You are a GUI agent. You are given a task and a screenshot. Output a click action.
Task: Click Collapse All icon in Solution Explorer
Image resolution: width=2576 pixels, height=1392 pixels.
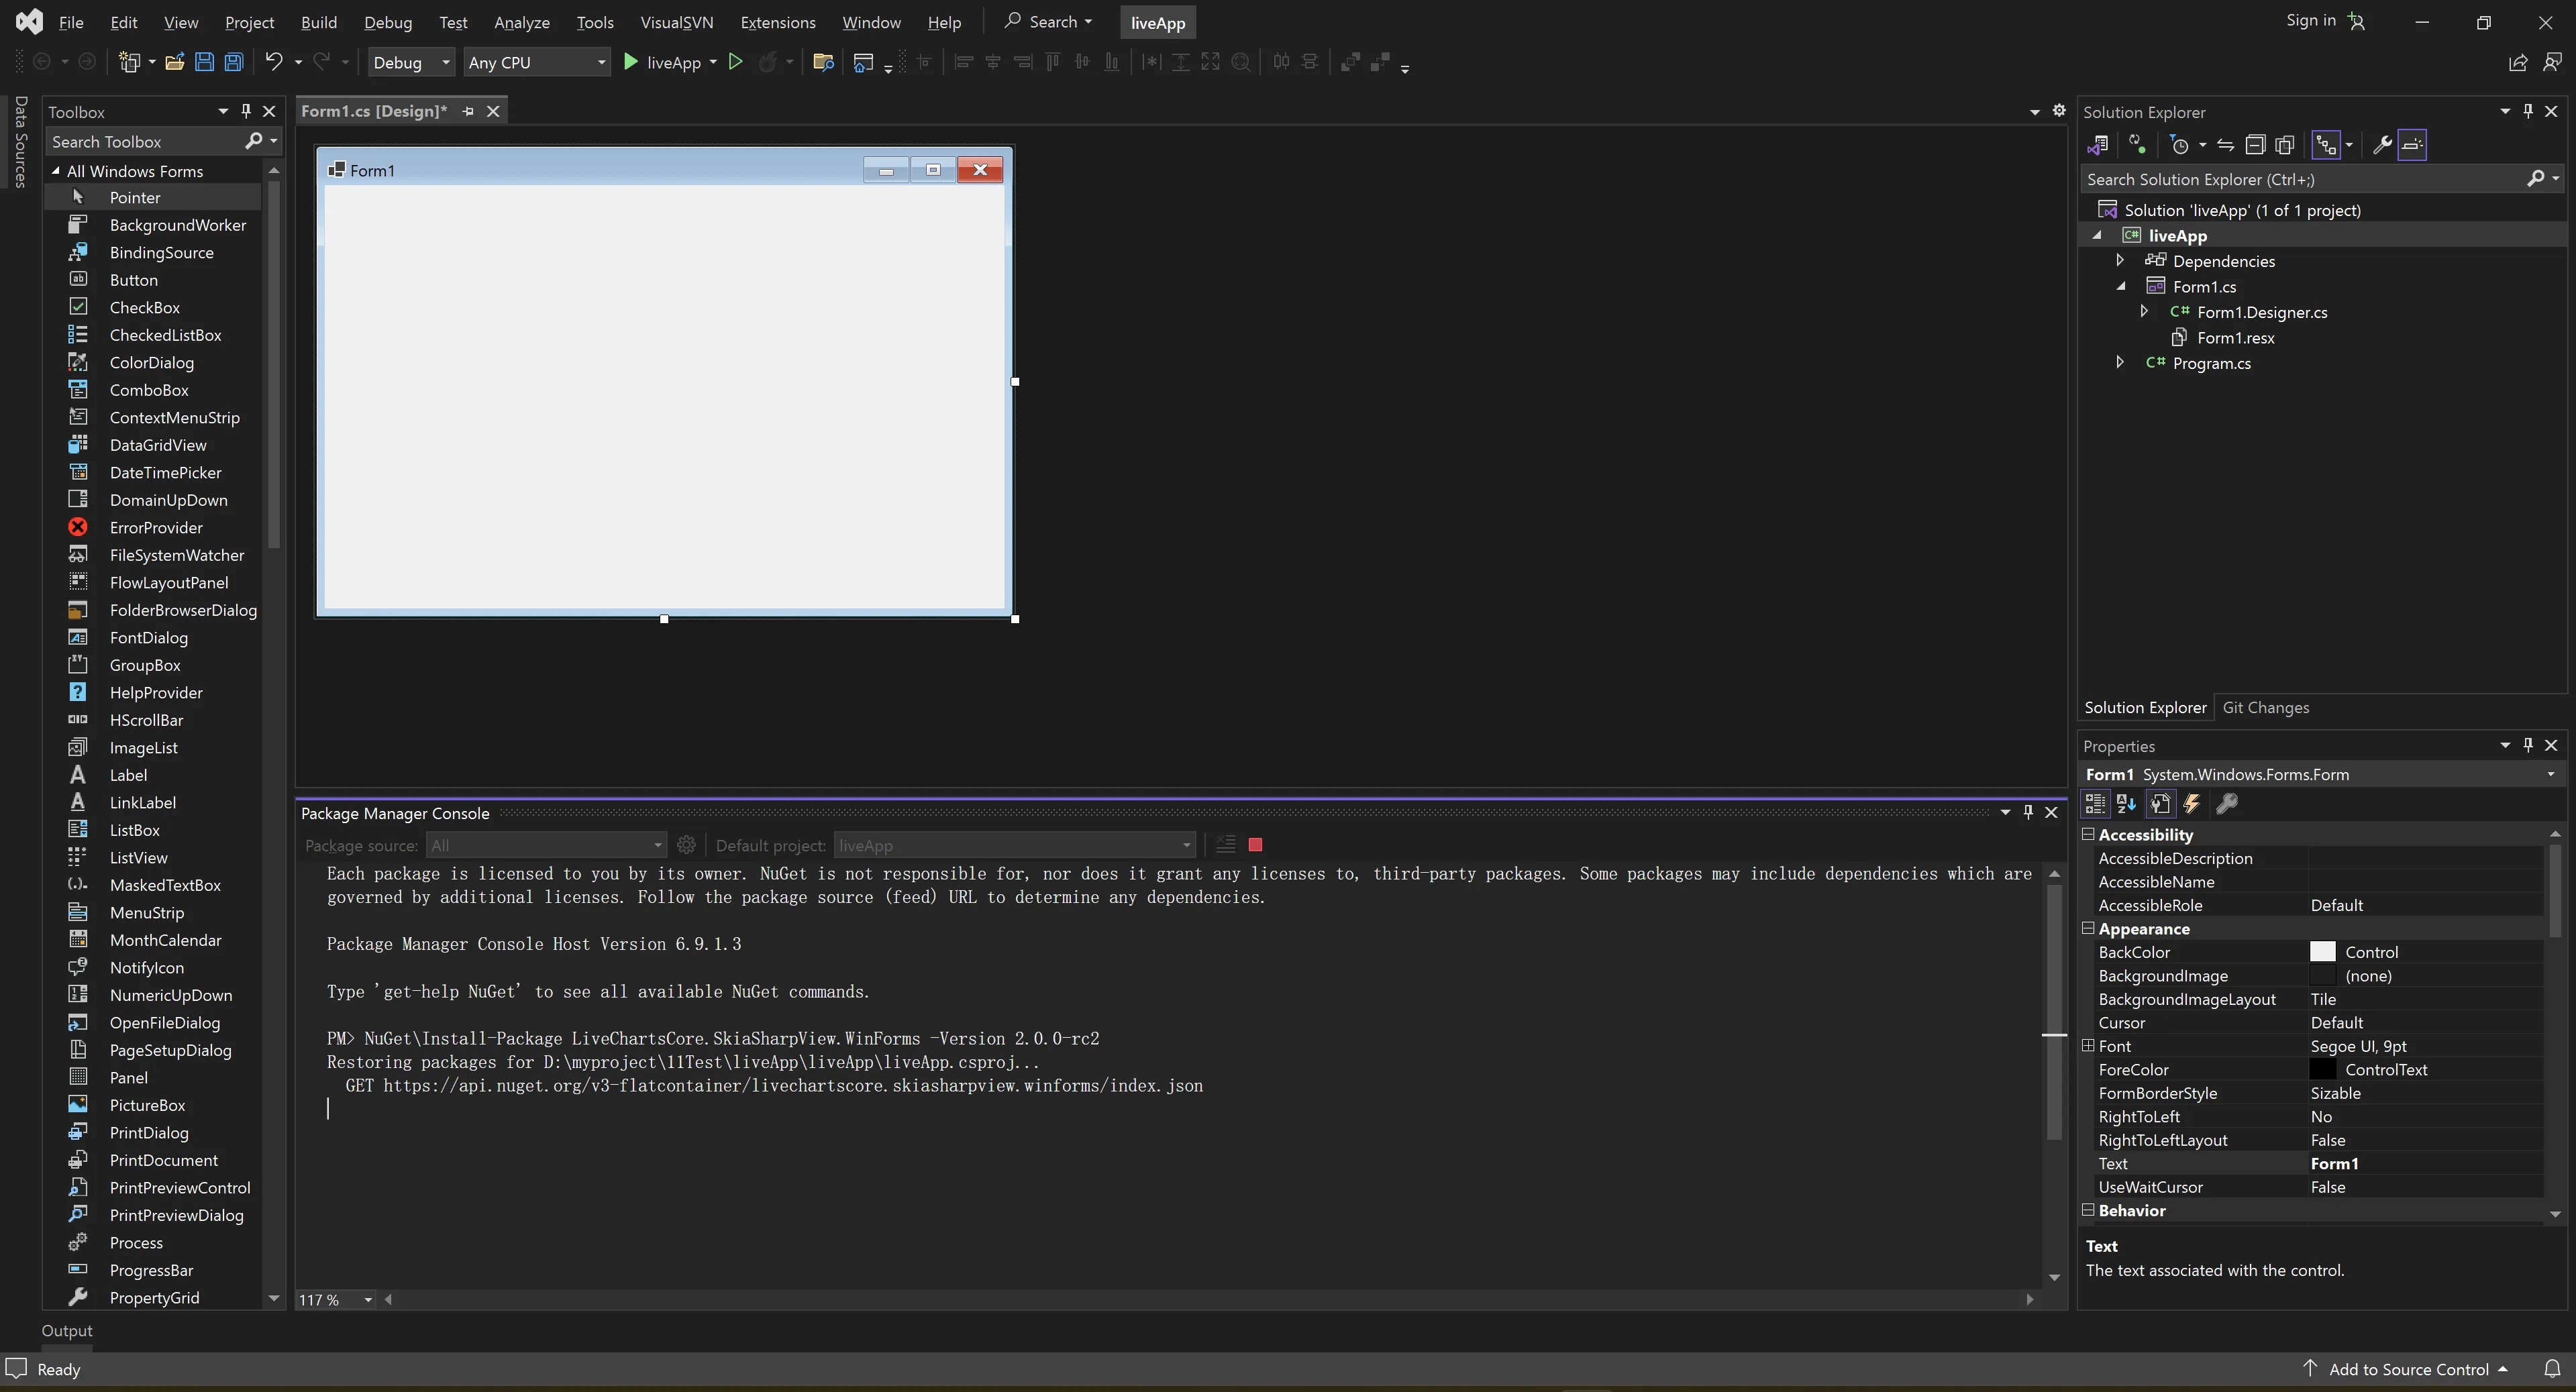2255,145
